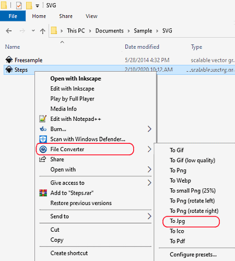Screen dimensions: 235x261
Task: Click the Notepad++ icon in context menu
Action: [43, 119]
